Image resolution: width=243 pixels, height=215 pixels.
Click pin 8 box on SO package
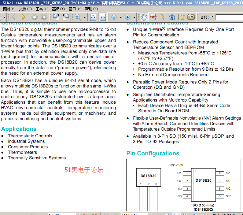220,173
